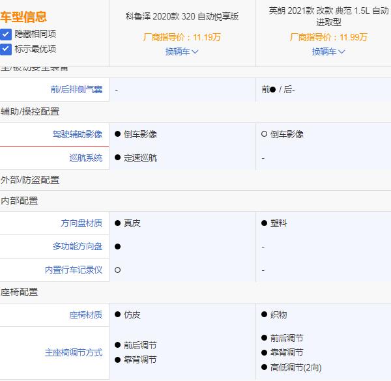Viewport: 391px width, 381px height.
Task: Open 换辆车 dropdown under 科鲁泽 2020款
Action: pos(182,51)
